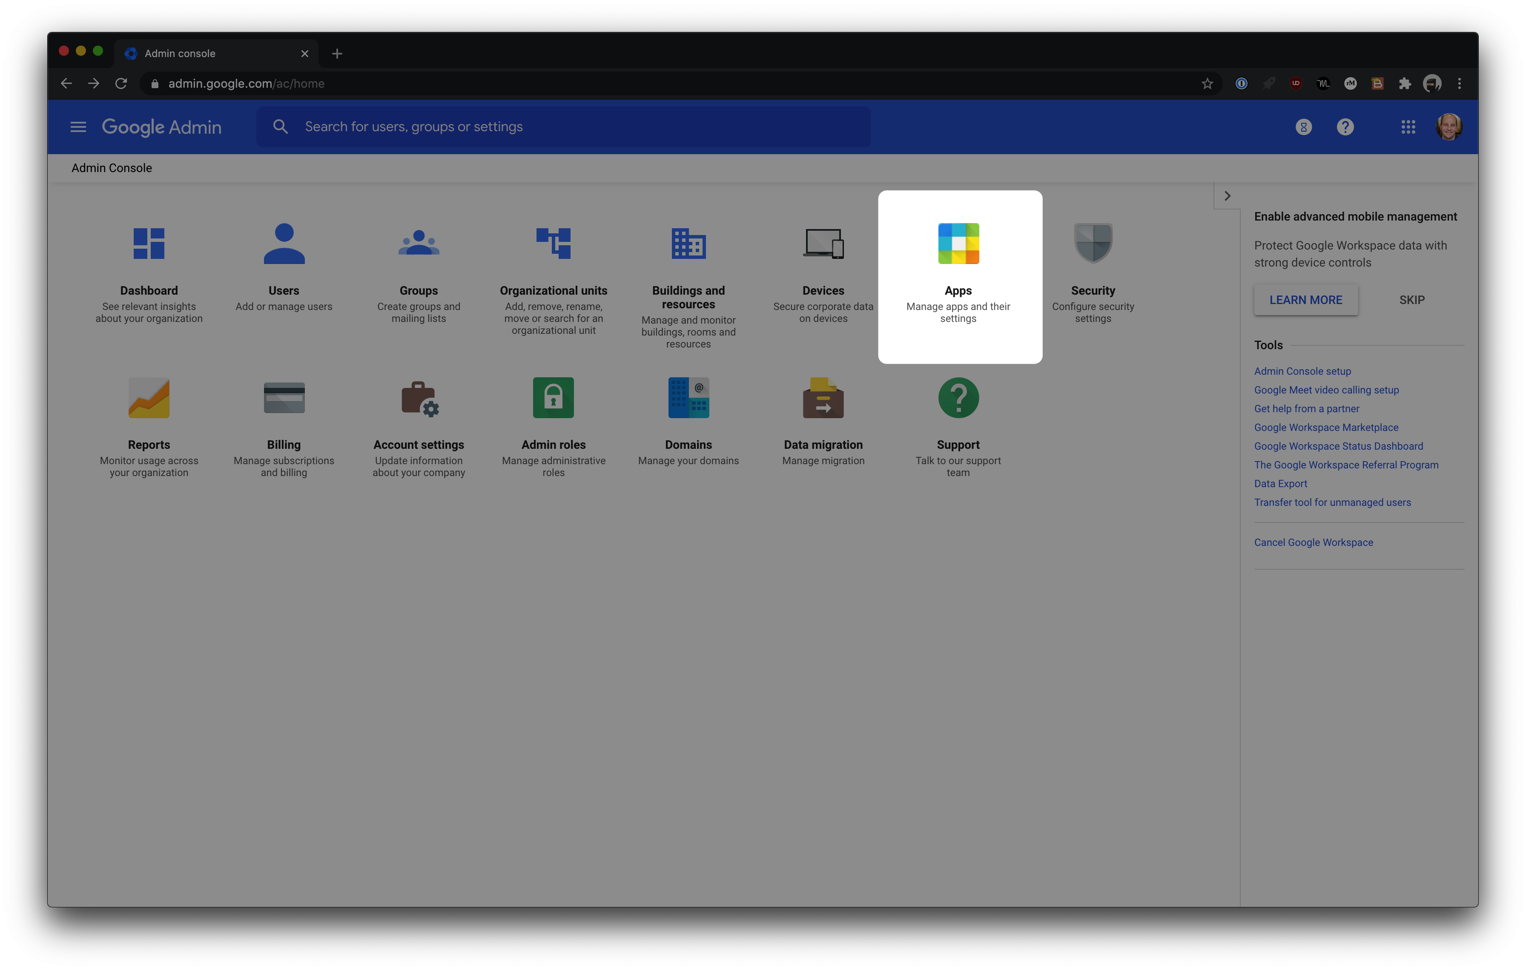Image resolution: width=1526 pixels, height=970 pixels.
Task: Click SKIP on mobile management prompt
Action: 1412,300
